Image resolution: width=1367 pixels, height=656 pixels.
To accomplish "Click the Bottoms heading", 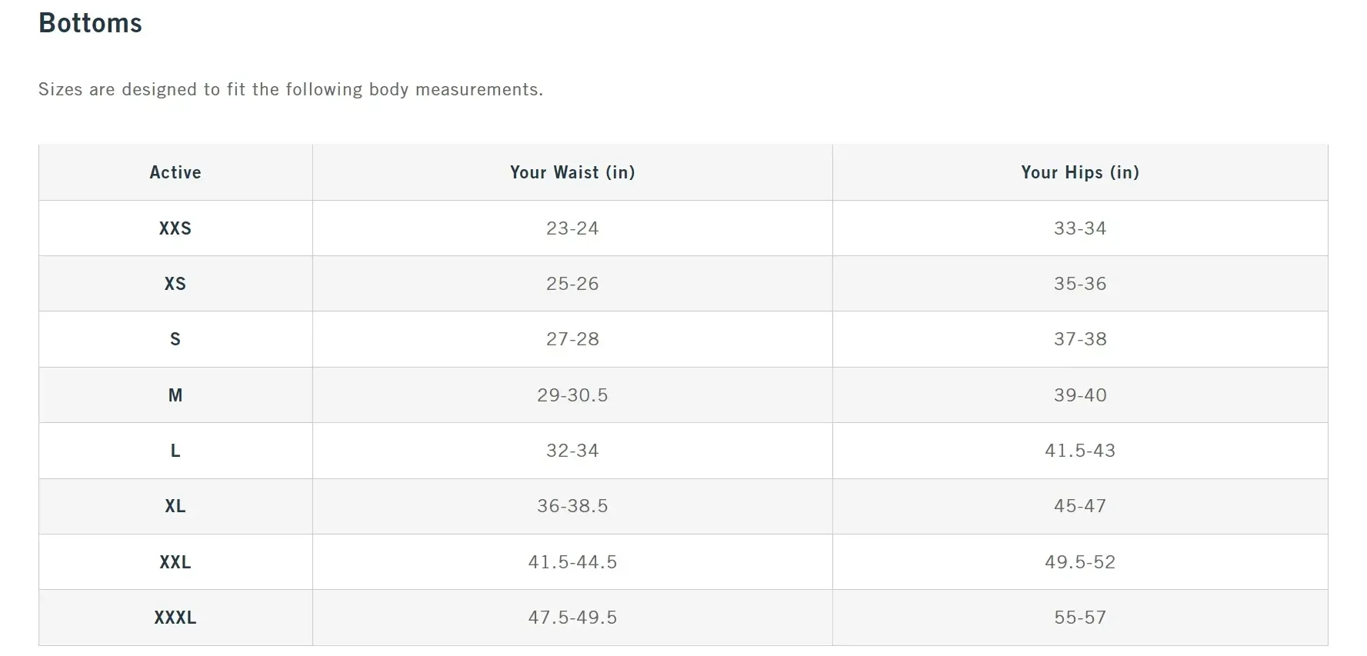I will coord(90,23).
